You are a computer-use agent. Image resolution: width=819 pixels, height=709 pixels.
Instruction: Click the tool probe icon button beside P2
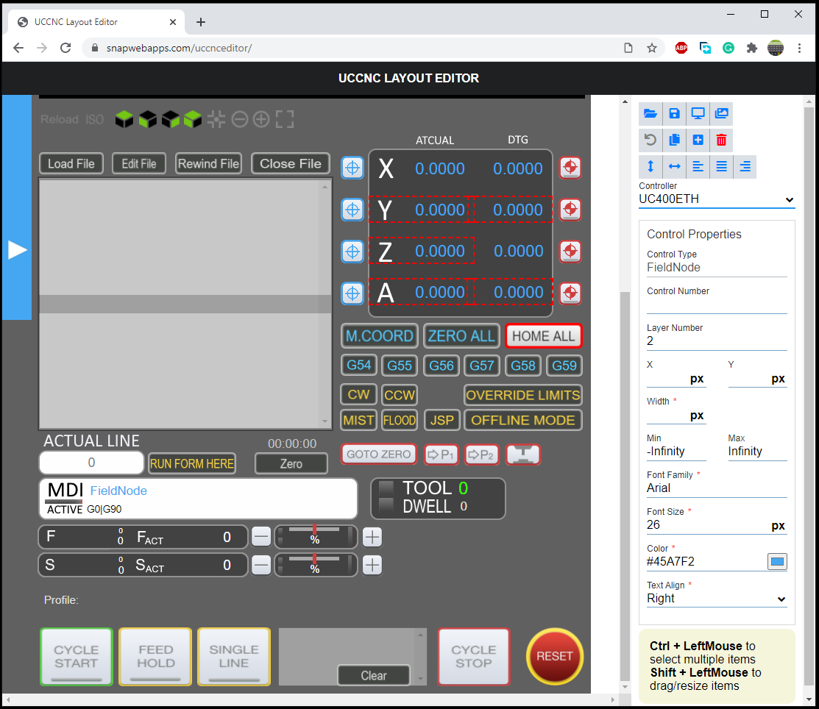(523, 455)
